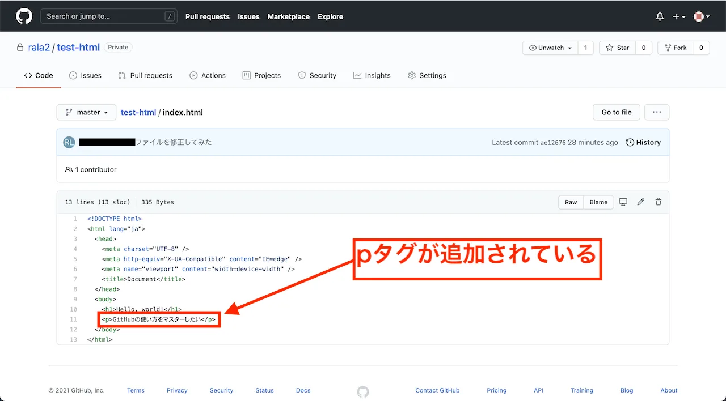
Task: Delete the file with trash icon
Action: coord(659,202)
